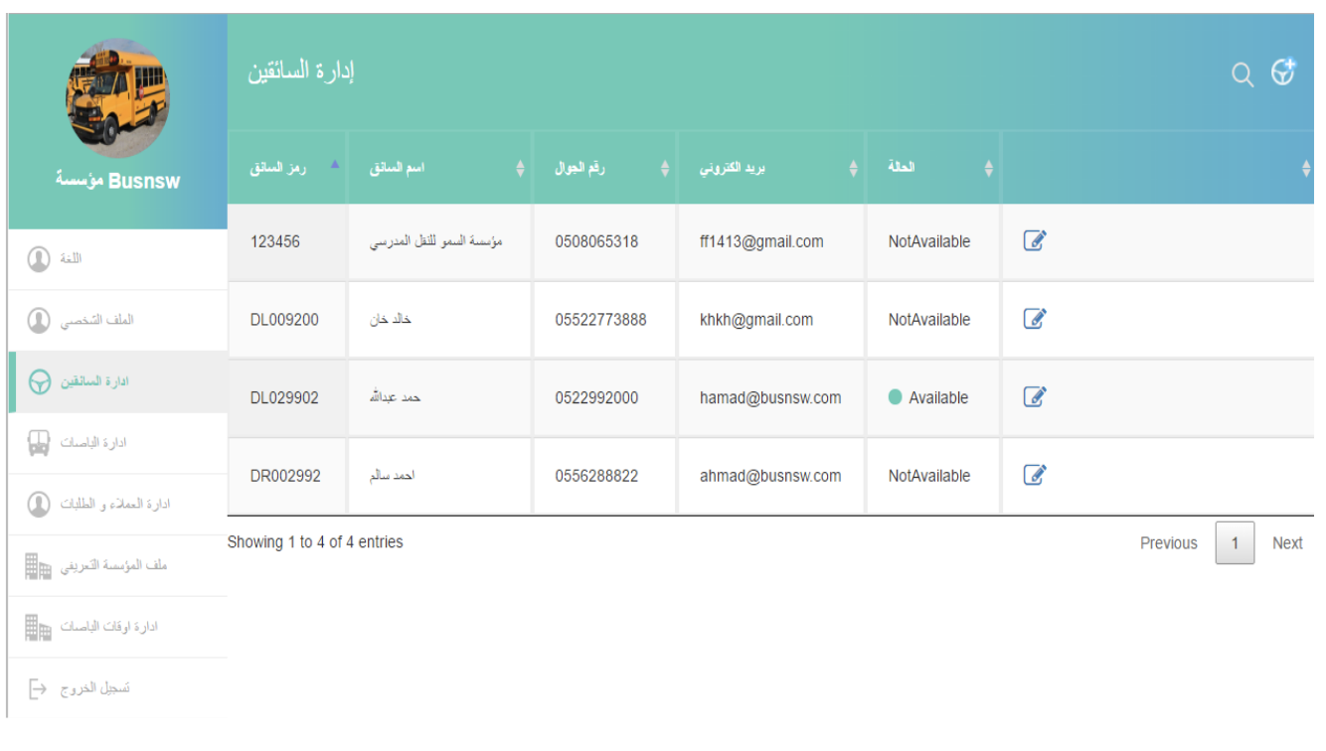Edit driver 123456 using the pencil icon
Image resolution: width=1326 pixels, height=751 pixels.
1035,240
